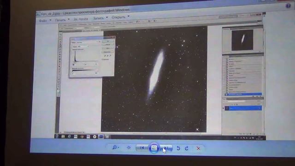Click the histogram in the Levels dialog
Screen dimensions: 295x166
[86, 56]
